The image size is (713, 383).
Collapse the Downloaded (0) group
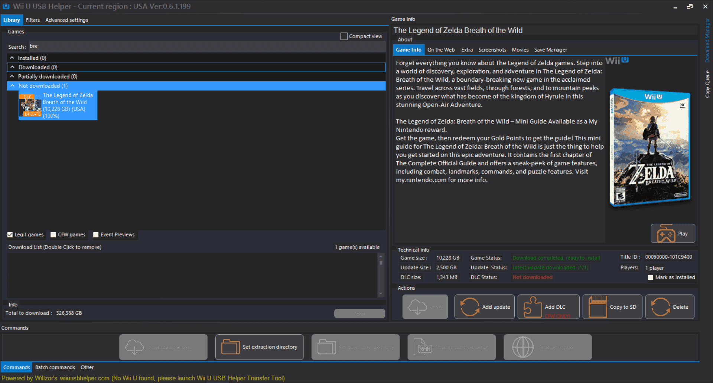point(12,67)
